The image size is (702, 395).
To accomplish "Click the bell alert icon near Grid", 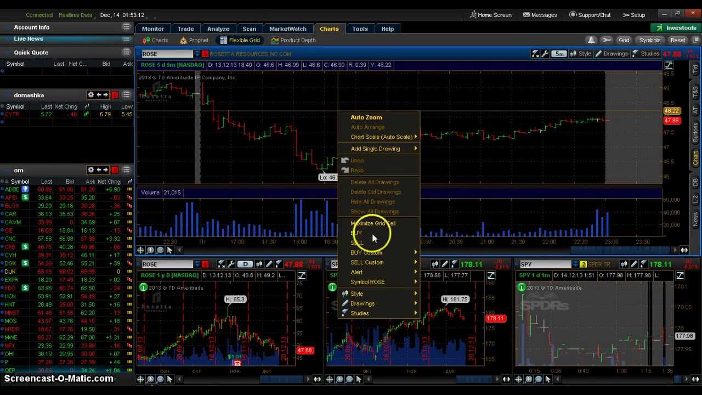I will [x=591, y=40].
